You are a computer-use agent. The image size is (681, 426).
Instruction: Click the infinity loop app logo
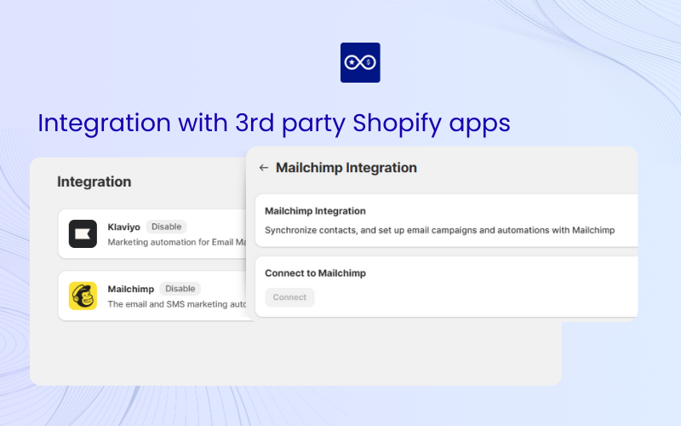tap(360, 62)
